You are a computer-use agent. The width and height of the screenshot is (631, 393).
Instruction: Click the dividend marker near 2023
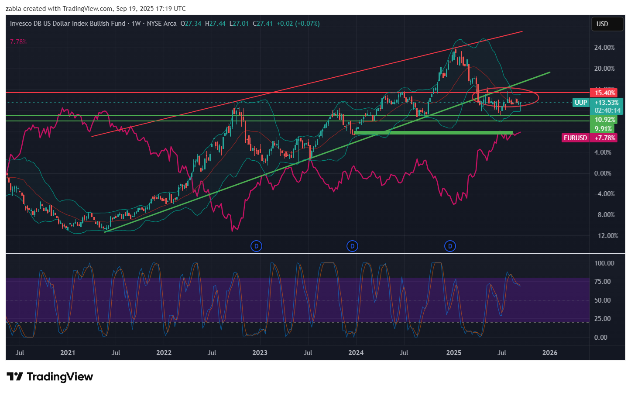click(256, 246)
